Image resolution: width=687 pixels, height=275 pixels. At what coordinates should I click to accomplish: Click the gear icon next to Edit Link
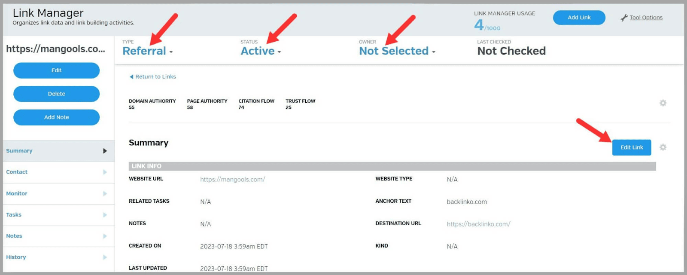click(x=663, y=147)
